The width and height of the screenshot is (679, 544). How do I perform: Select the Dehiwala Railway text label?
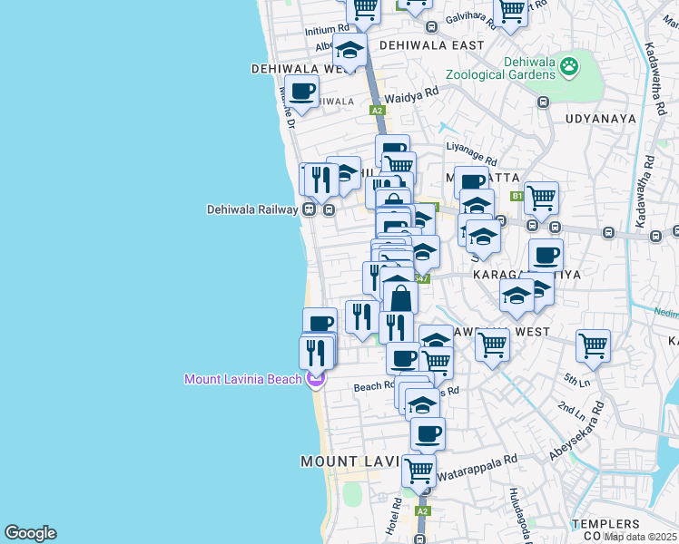[x=252, y=209]
